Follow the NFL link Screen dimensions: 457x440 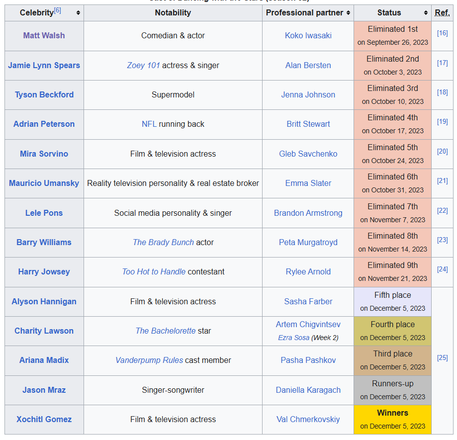tap(149, 124)
